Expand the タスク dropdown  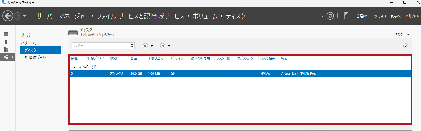click(402, 34)
